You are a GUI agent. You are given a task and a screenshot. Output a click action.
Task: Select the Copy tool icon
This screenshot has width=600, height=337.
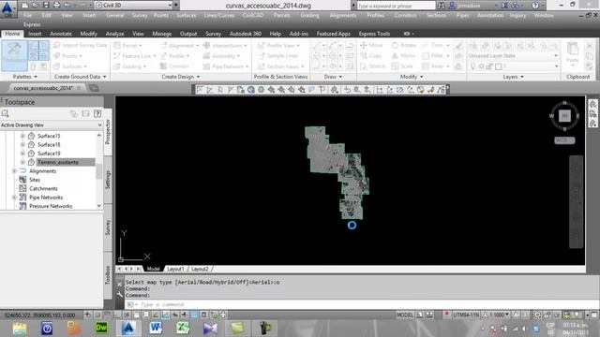pyautogui.click(x=364, y=56)
